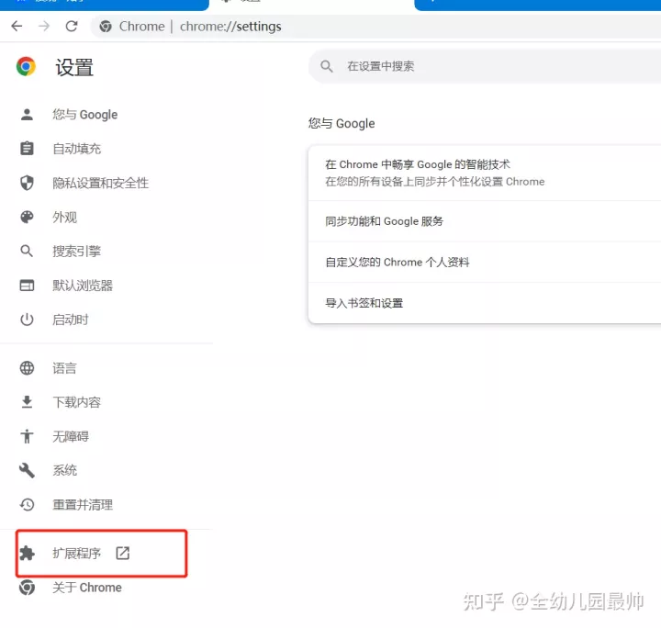Click the accessibility icon for 无障碍
The image size is (661, 628).
(x=27, y=436)
